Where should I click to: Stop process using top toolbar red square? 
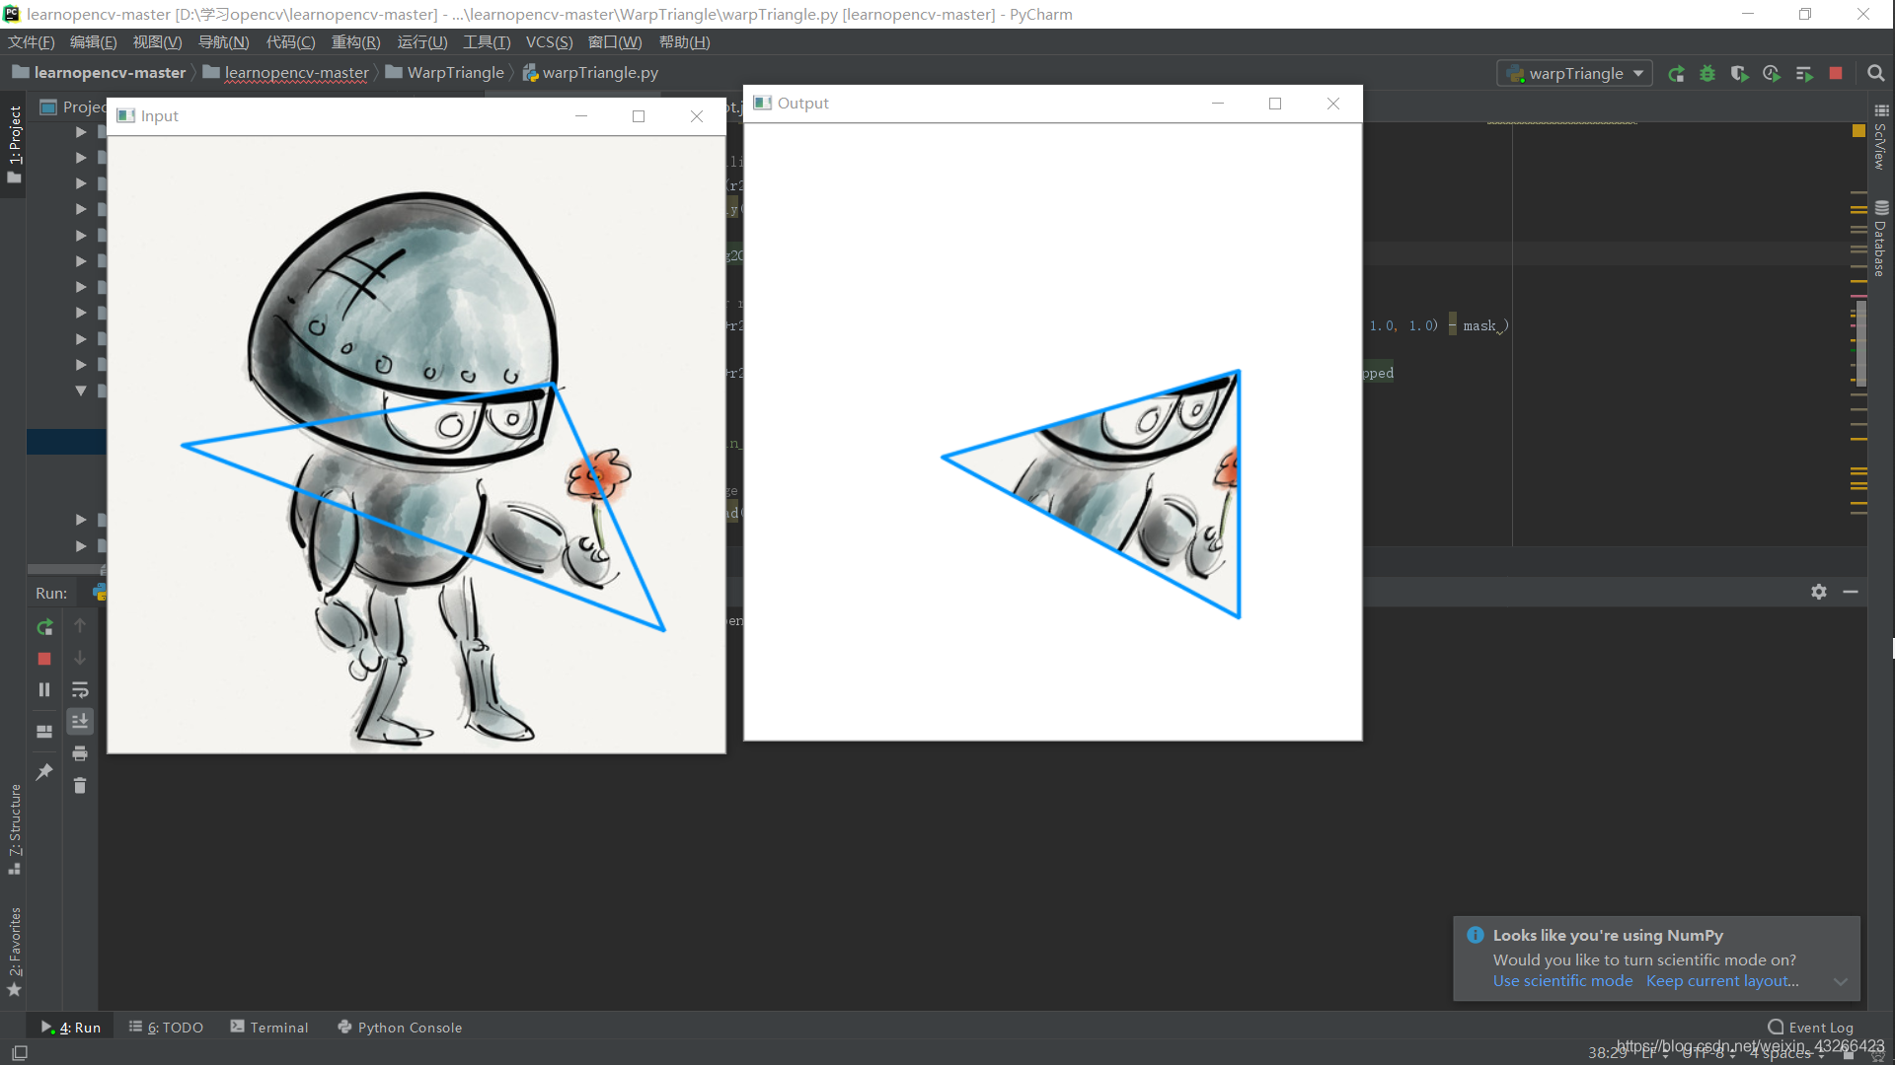point(1836,74)
